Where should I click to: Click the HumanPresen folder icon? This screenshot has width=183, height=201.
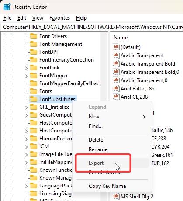click(34, 139)
